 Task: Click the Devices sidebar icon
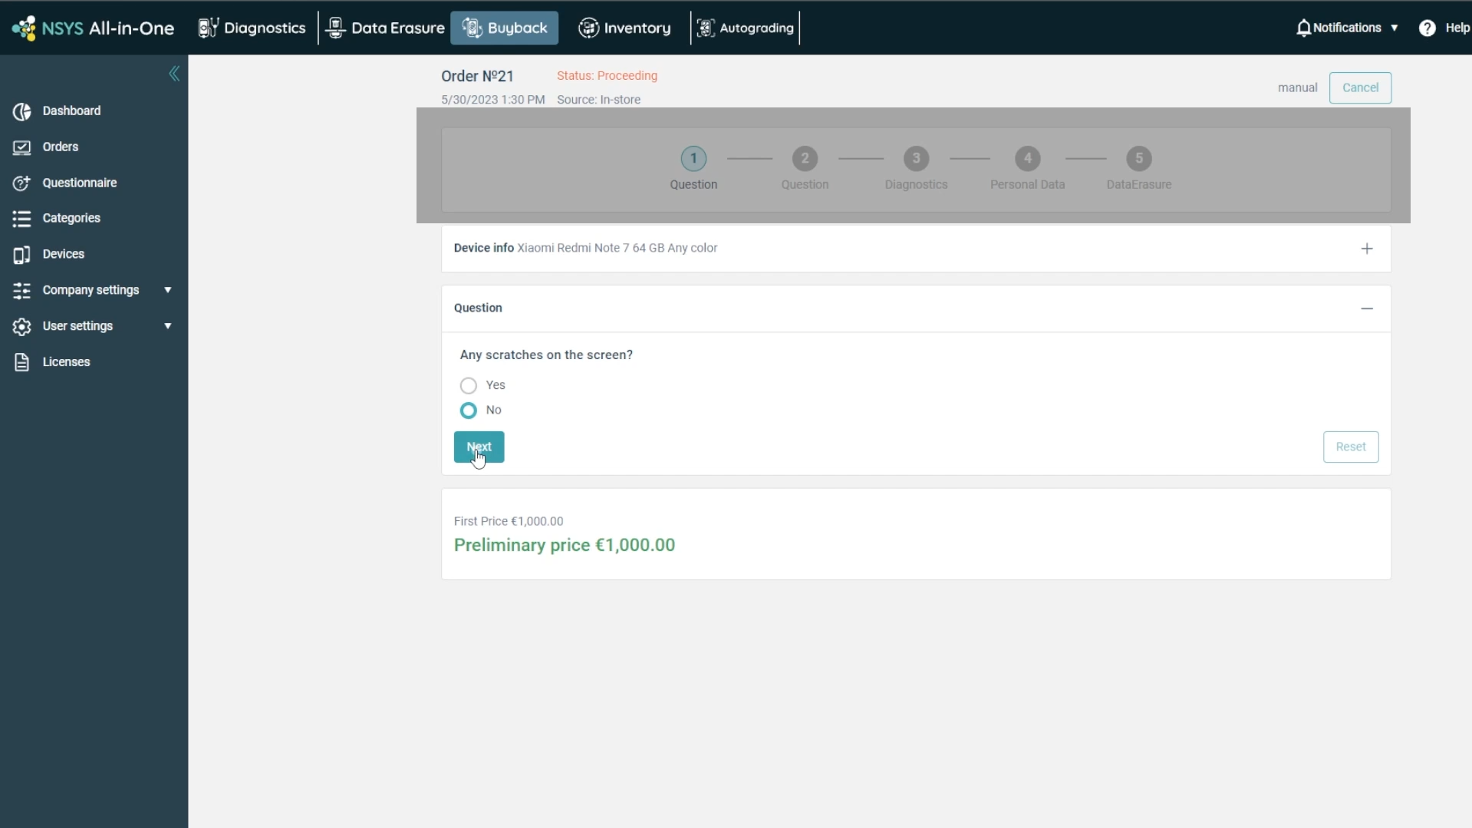(x=21, y=255)
